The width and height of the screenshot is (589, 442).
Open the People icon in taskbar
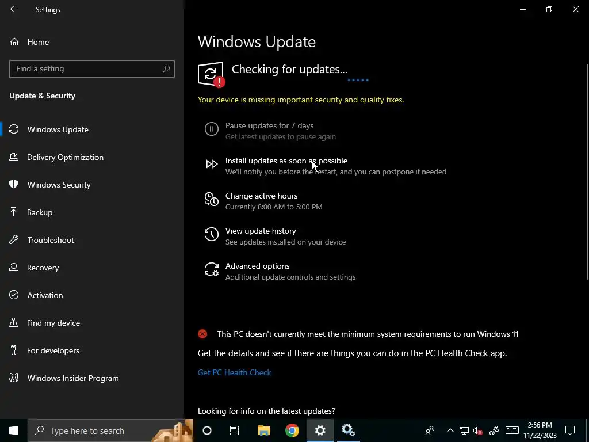tap(430, 430)
